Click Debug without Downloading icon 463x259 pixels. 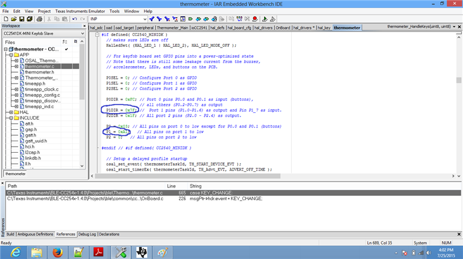[x=272, y=19]
